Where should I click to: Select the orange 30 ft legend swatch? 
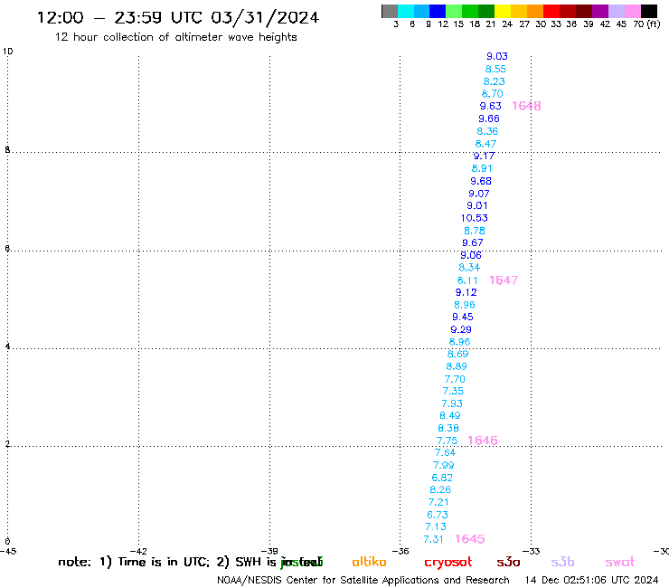[535, 11]
